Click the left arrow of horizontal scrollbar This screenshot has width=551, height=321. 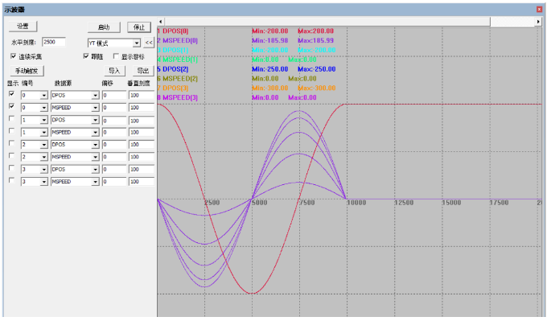[161, 22]
